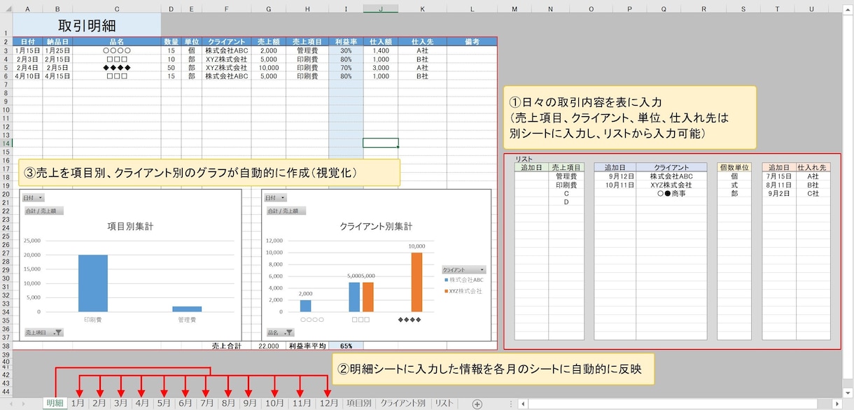Select the 7月15日 cell in supplier list

779,176
